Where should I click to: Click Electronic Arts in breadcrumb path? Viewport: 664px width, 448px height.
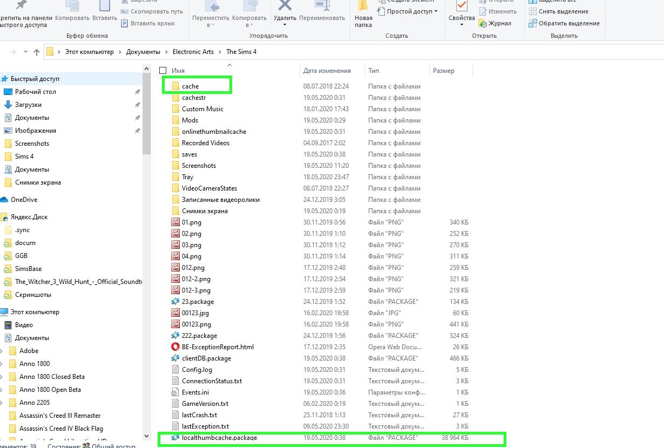[x=193, y=52]
